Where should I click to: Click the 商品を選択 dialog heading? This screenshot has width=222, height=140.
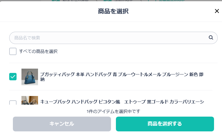[x=113, y=12]
